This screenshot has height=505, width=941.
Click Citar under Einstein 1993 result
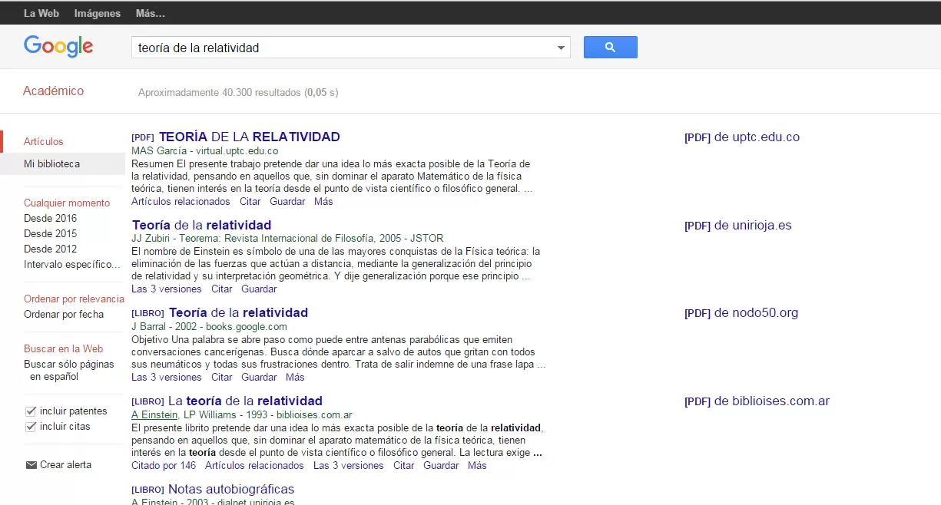[x=404, y=466]
